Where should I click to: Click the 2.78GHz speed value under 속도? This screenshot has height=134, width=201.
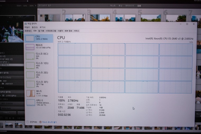(x=73, y=100)
